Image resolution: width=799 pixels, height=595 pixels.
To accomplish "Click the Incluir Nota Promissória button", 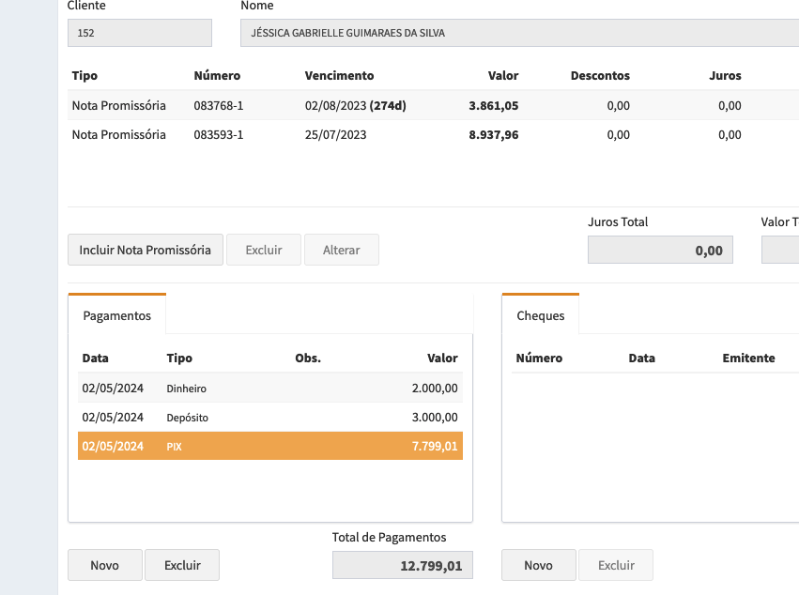I will point(145,251).
